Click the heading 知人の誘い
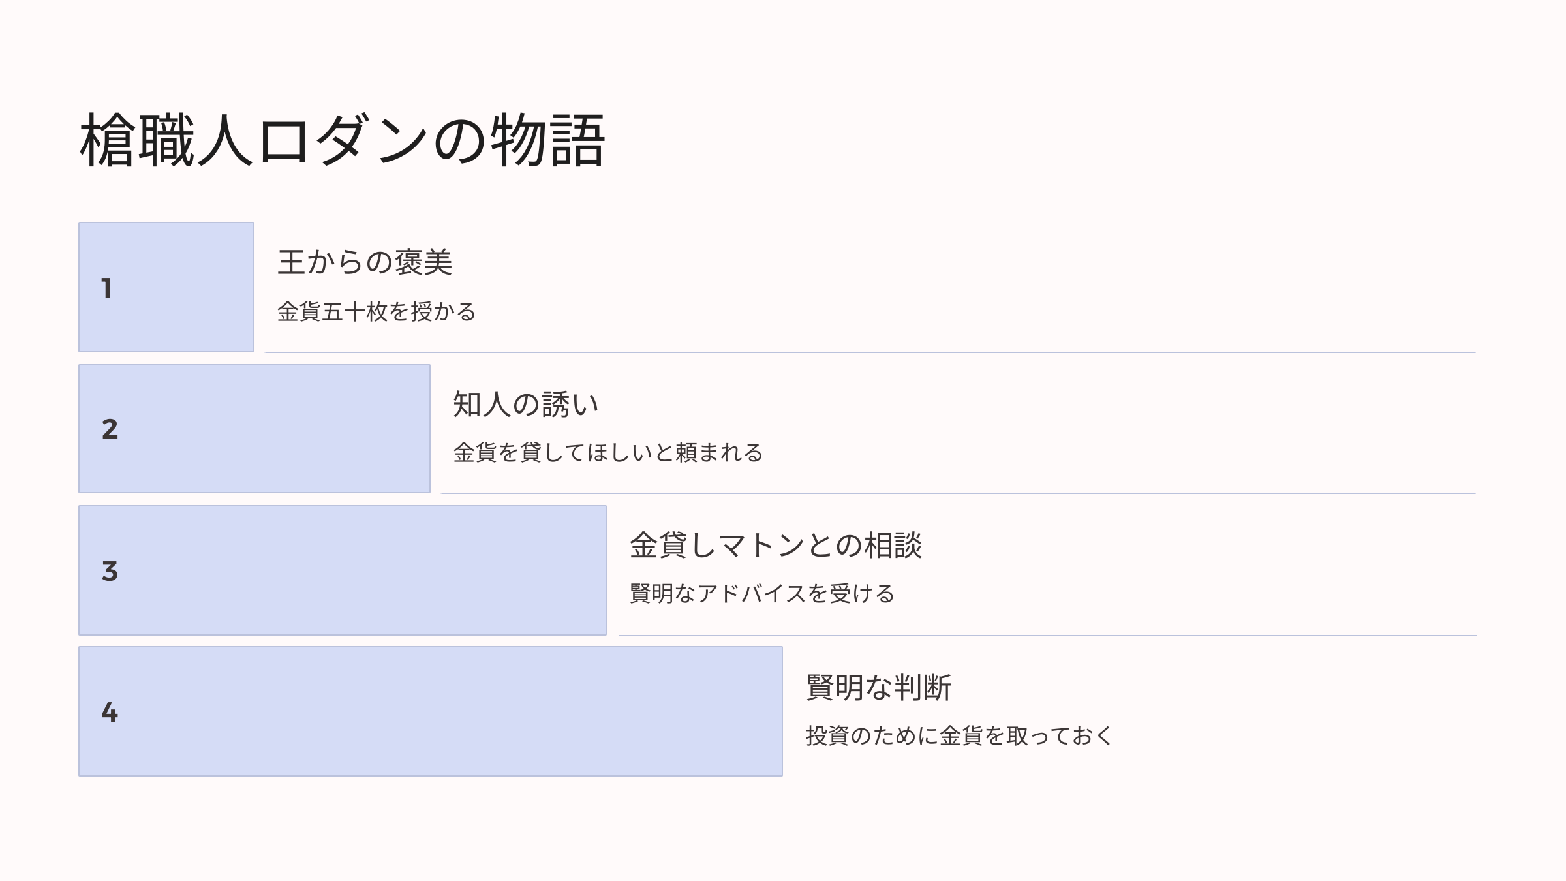1566x881 pixels. [526, 405]
